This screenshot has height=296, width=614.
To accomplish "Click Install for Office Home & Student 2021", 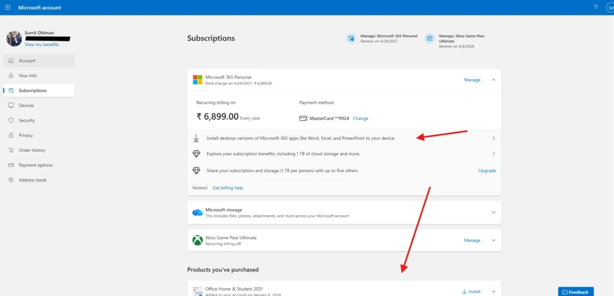I will pyautogui.click(x=471, y=291).
